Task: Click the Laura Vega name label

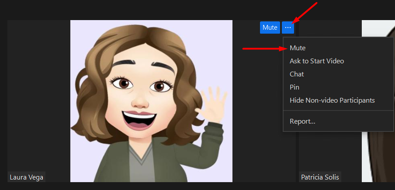Action: pyautogui.click(x=27, y=177)
